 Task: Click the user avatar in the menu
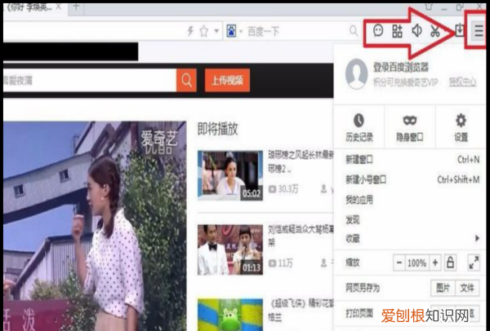[356, 74]
